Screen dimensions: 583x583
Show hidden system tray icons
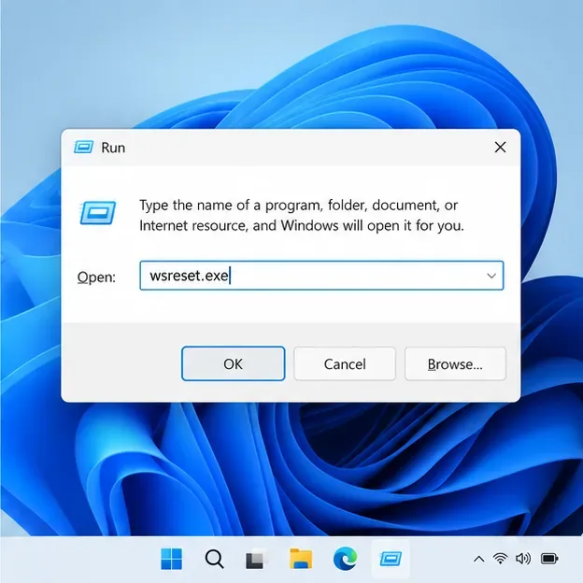[x=479, y=559]
